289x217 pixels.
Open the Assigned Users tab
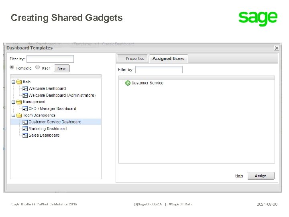[169, 59]
